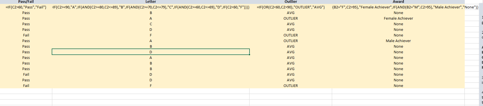Click letter A in the row showing AVG
The height and width of the screenshot is (106, 483).
click(151, 57)
